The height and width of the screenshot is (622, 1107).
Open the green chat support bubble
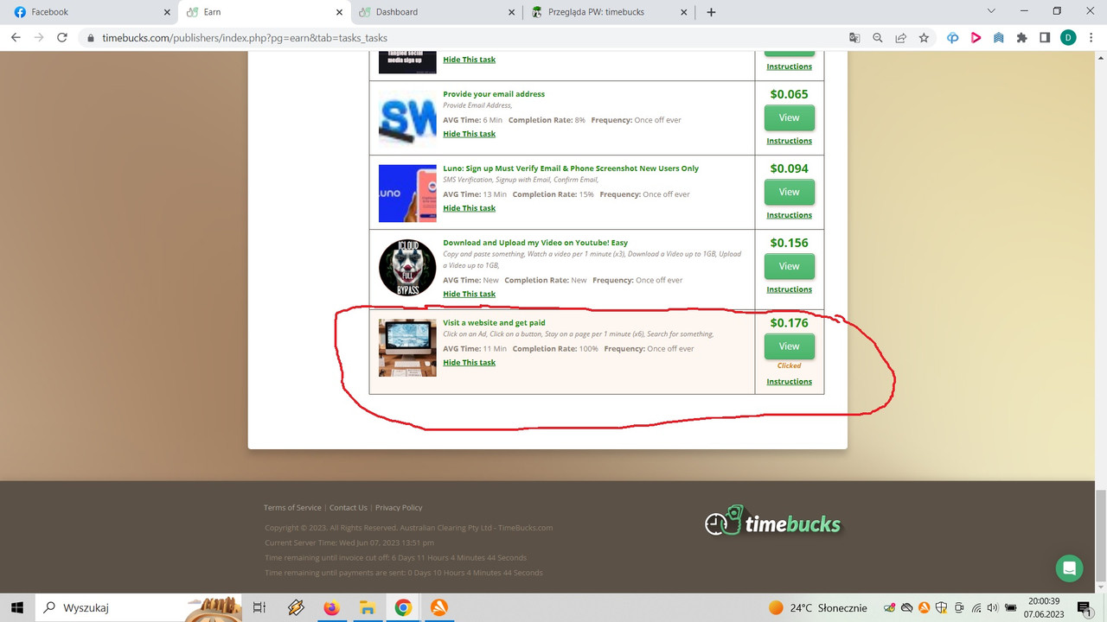[x=1070, y=568]
